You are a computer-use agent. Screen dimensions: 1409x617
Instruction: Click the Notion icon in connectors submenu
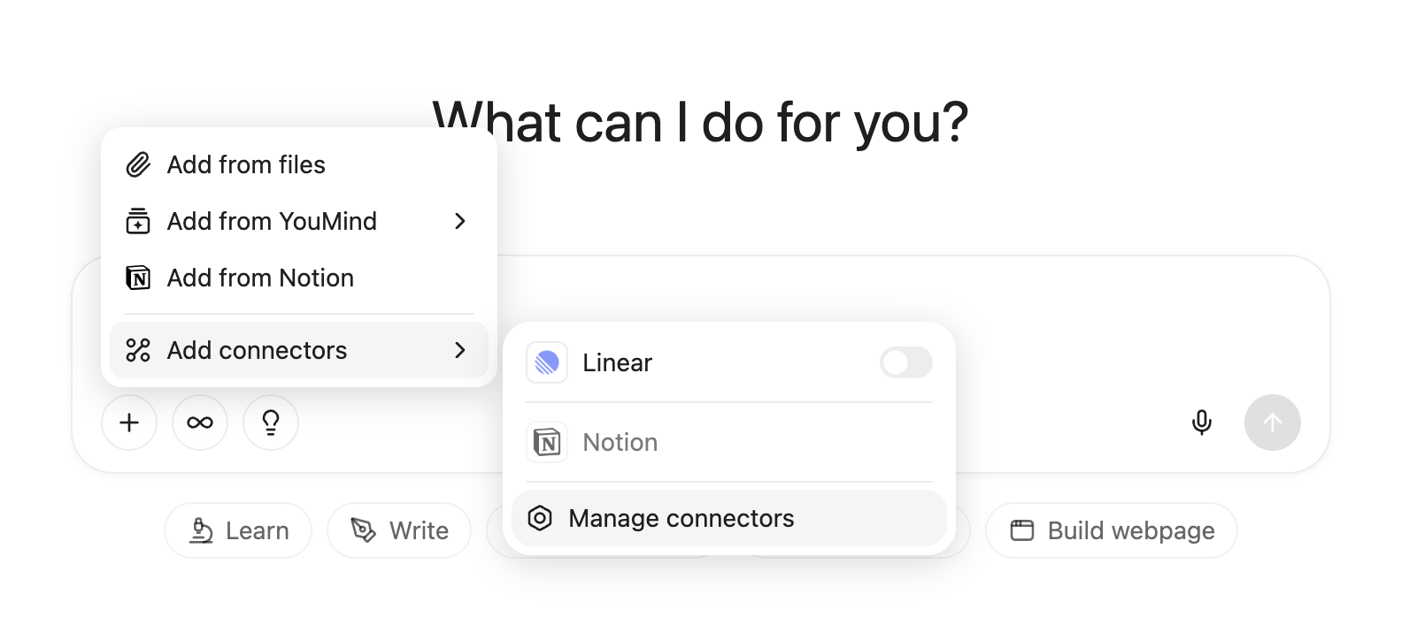pyautogui.click(x=547, y=442)
